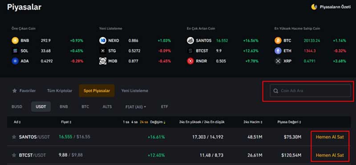Viewport: 356px width, 165px height.
Task: Click the SANTOS coin icon in top gainers
Action: (190, 41)
